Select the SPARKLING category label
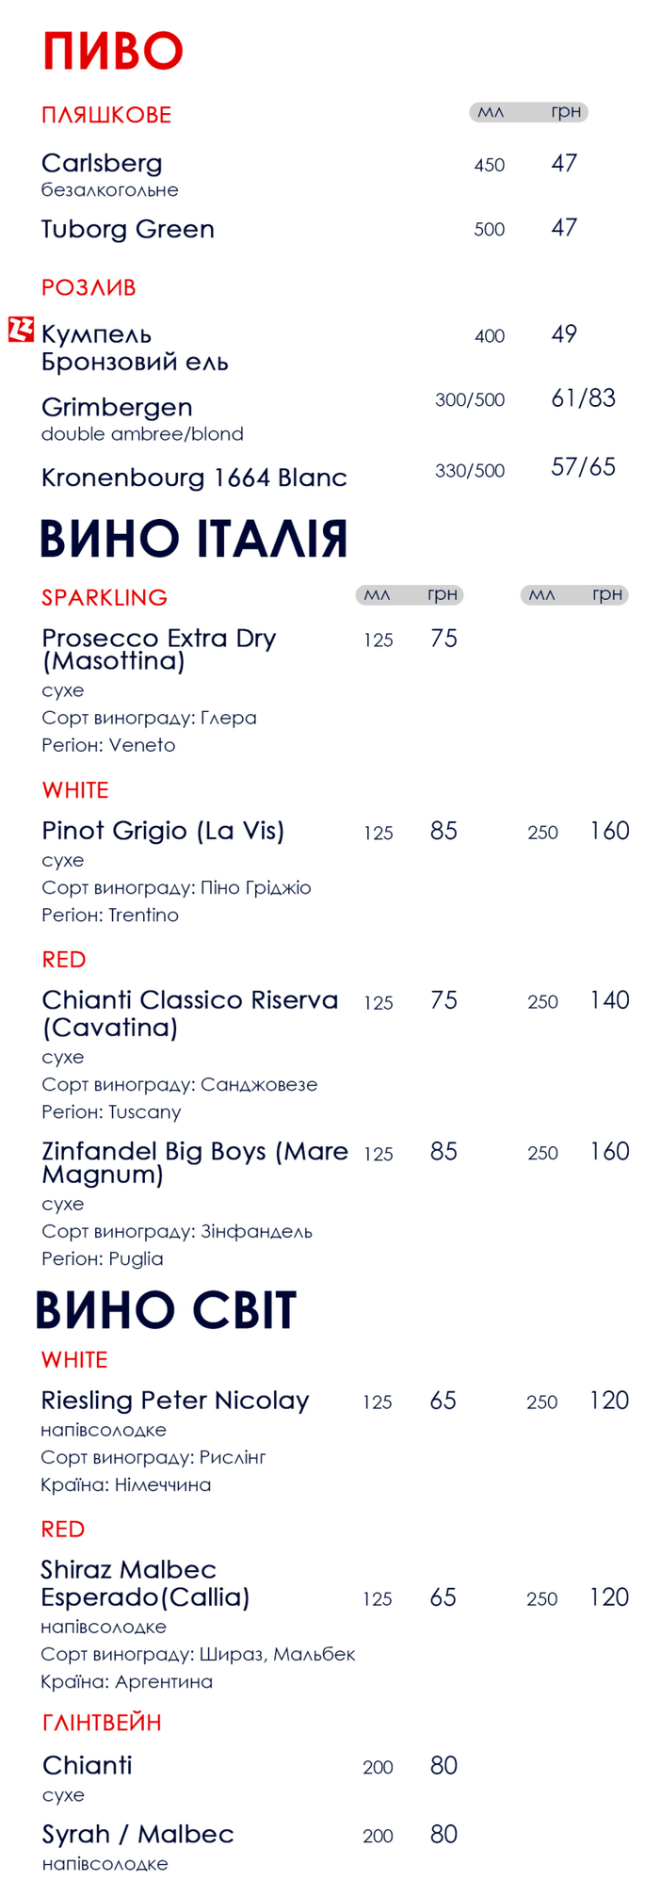The width and height of the screenshot is (661, 1880). (105, 597)
